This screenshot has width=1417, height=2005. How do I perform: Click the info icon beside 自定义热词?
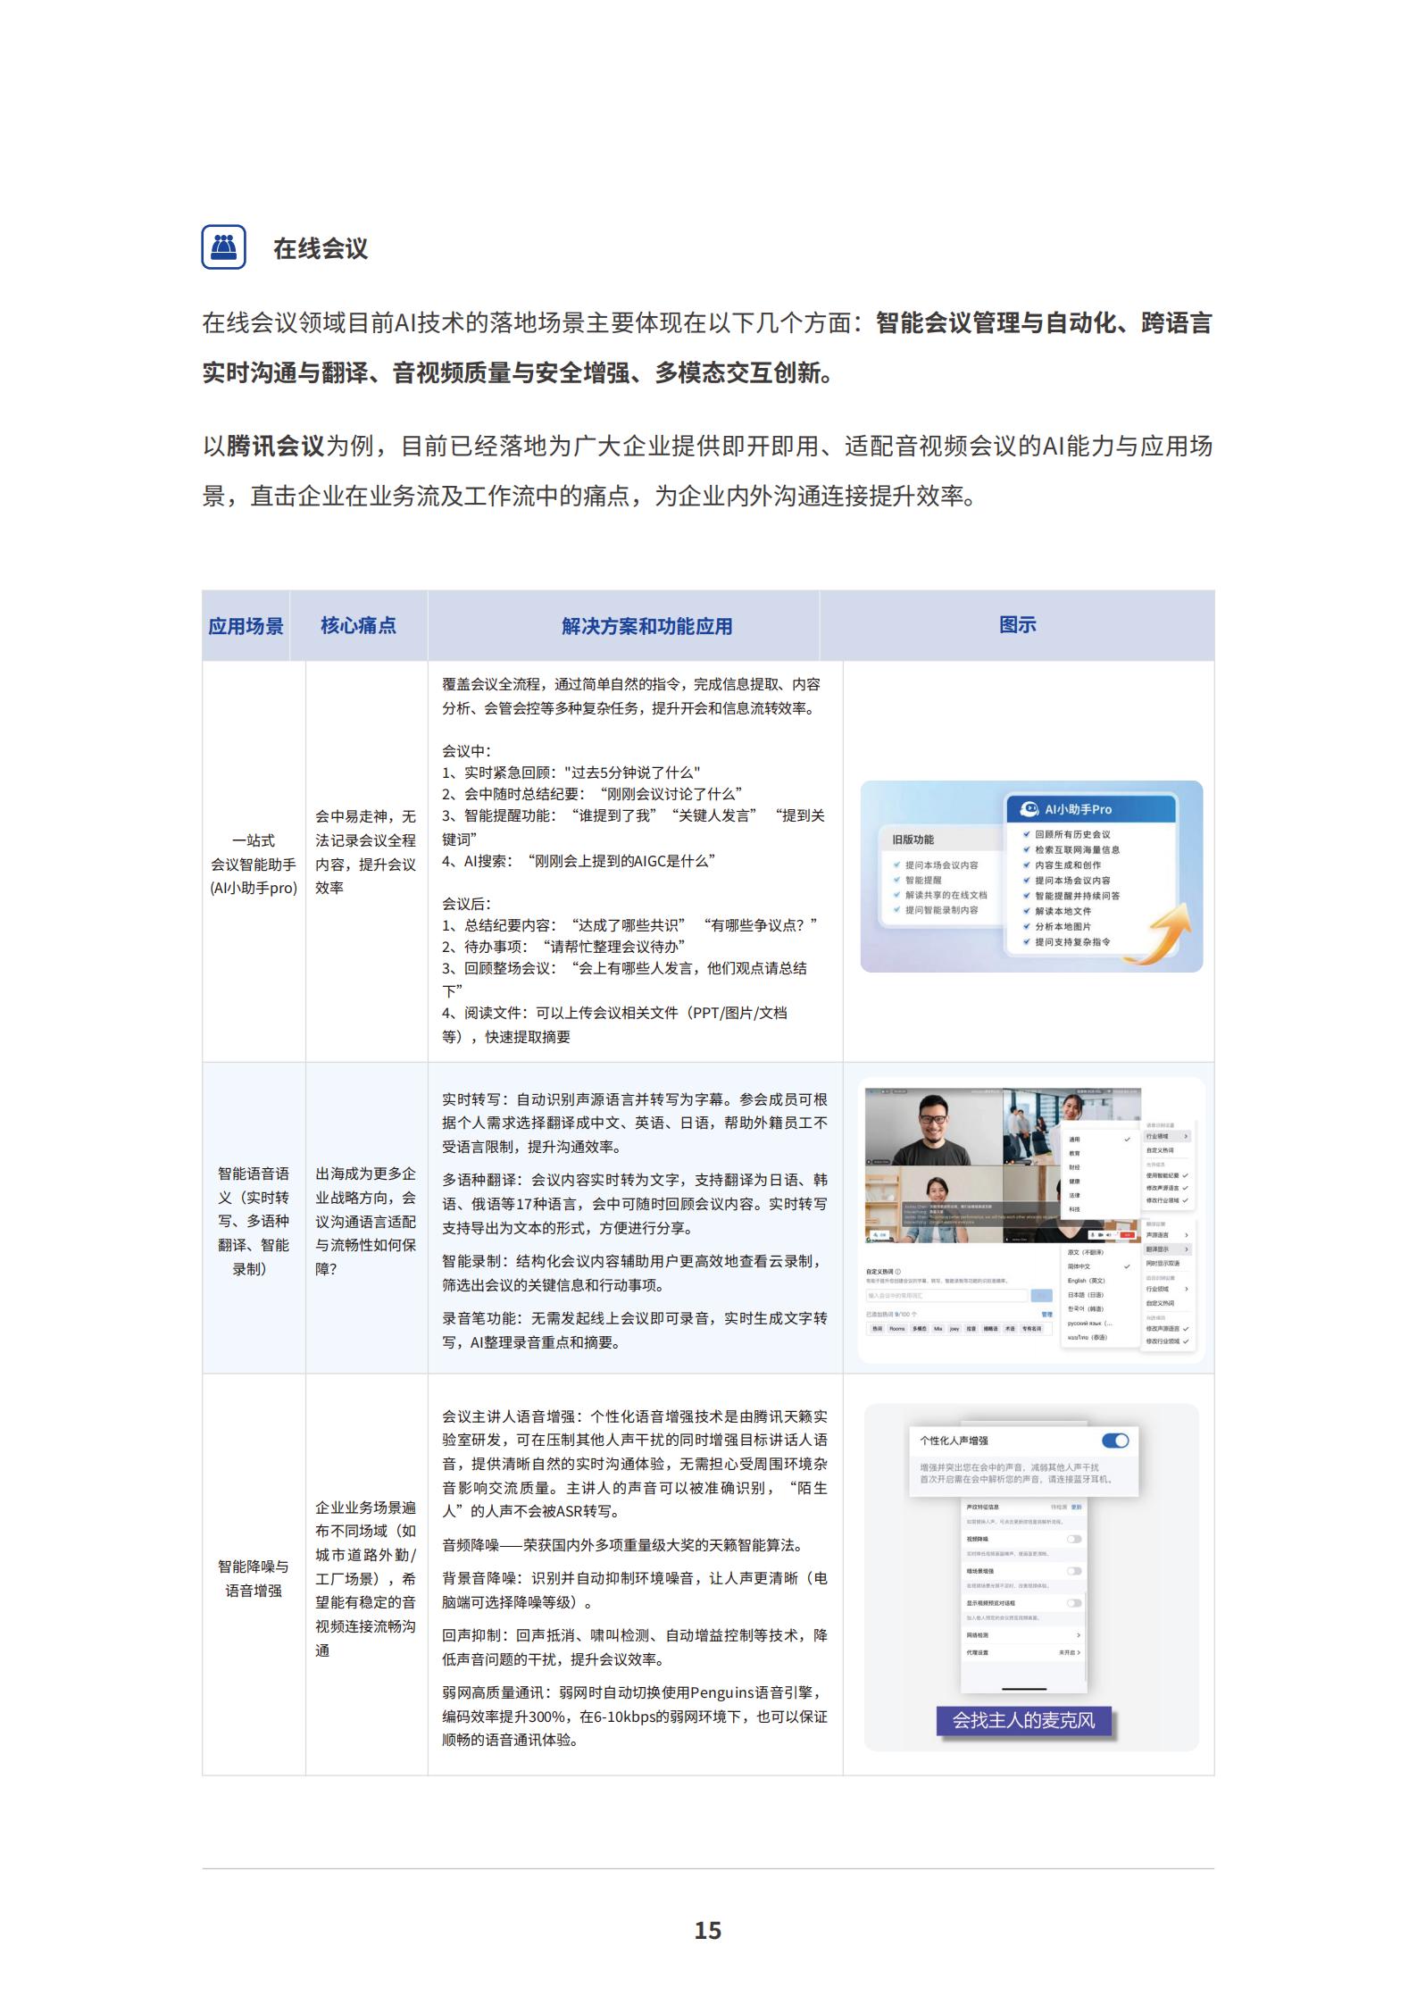click(x=897, y=1271)
